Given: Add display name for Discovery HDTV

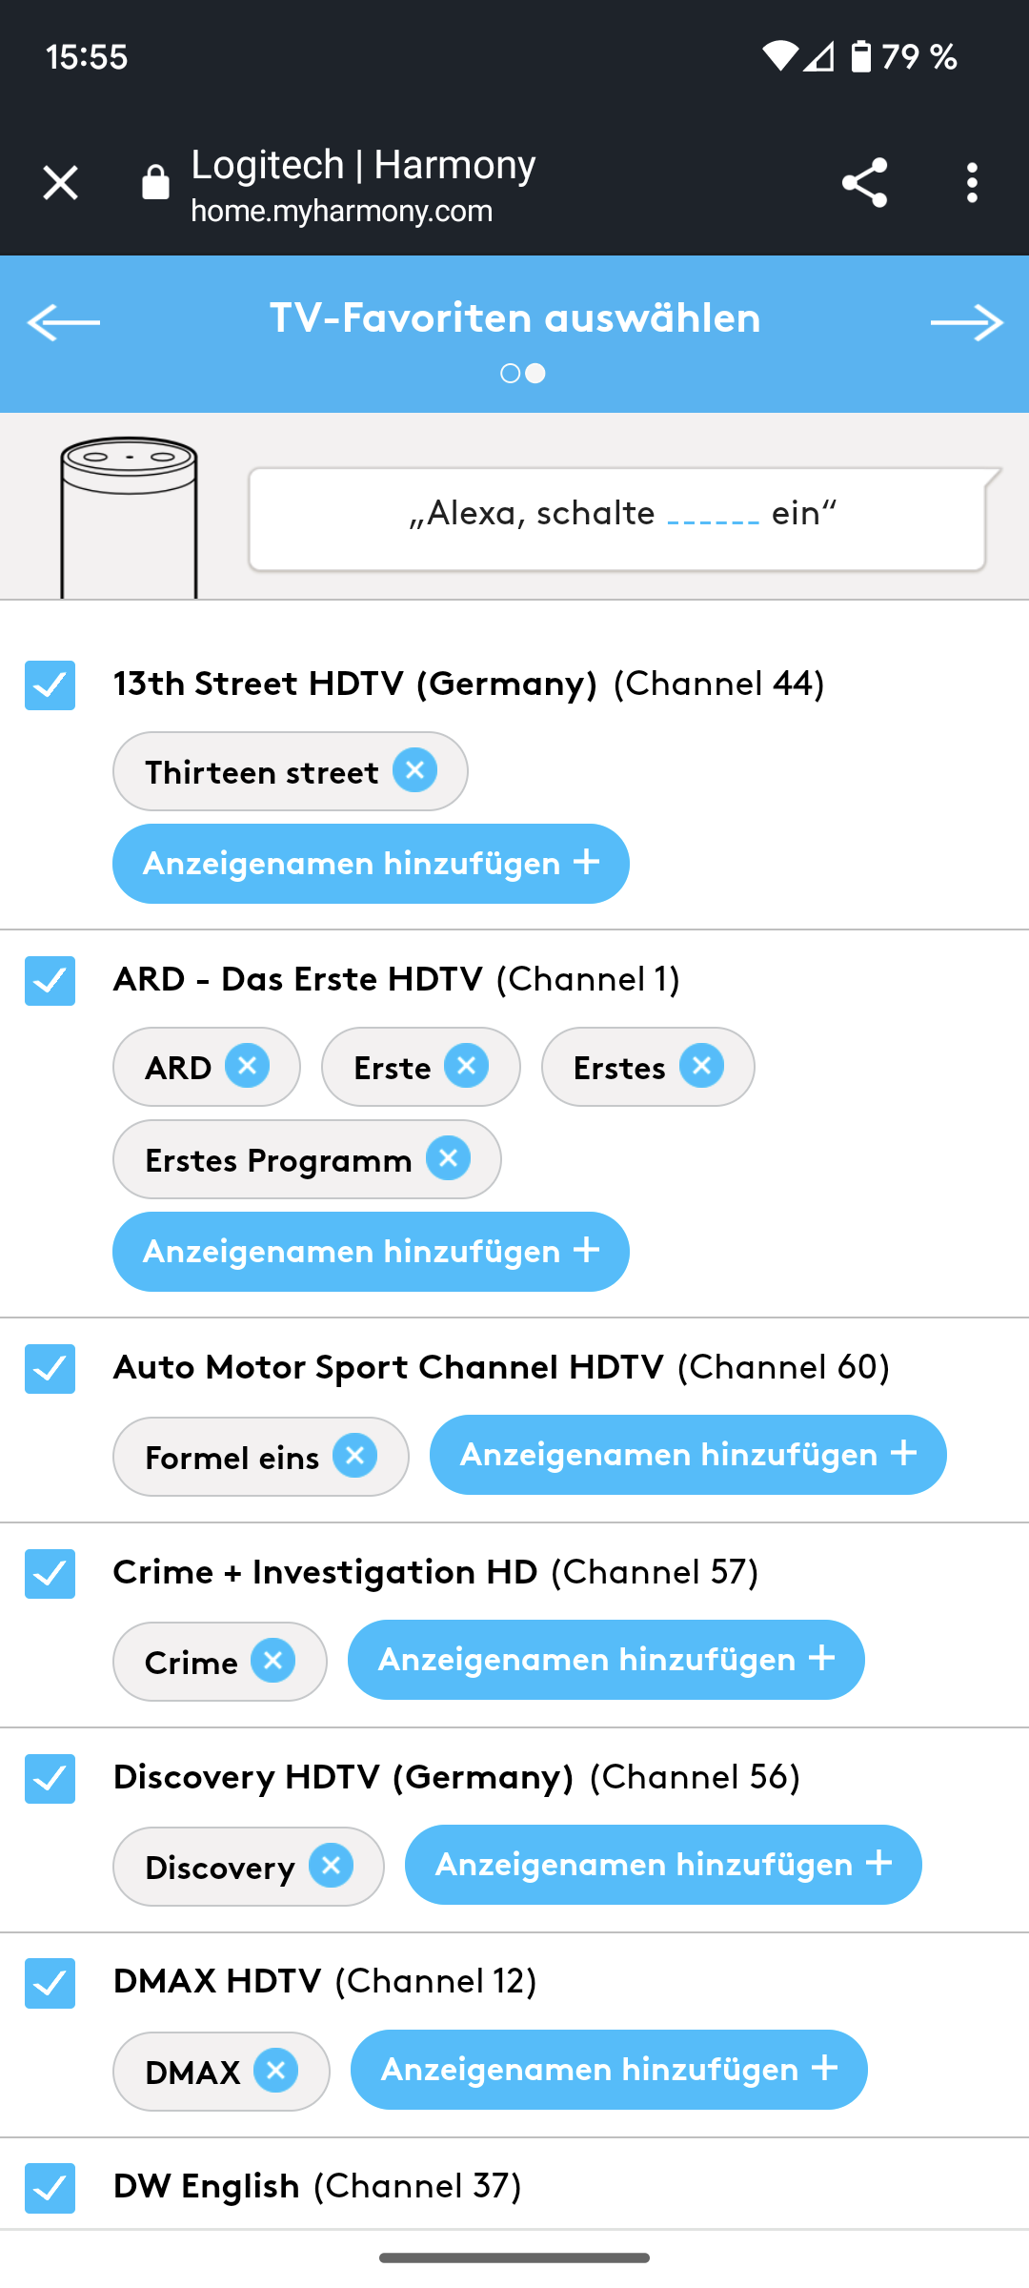Looking at the screenshot, I should (662, 1865).
